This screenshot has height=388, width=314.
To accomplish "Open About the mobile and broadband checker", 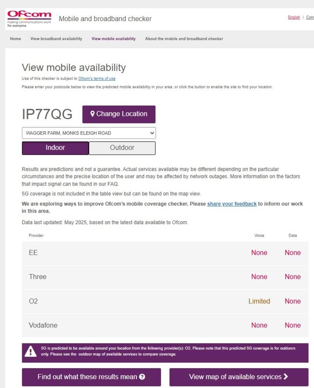I will (x=184, y=39).
